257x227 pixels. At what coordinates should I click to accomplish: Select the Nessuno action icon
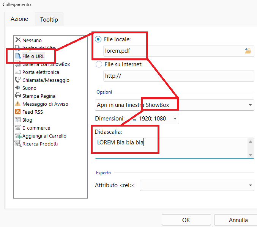[17, 40]
